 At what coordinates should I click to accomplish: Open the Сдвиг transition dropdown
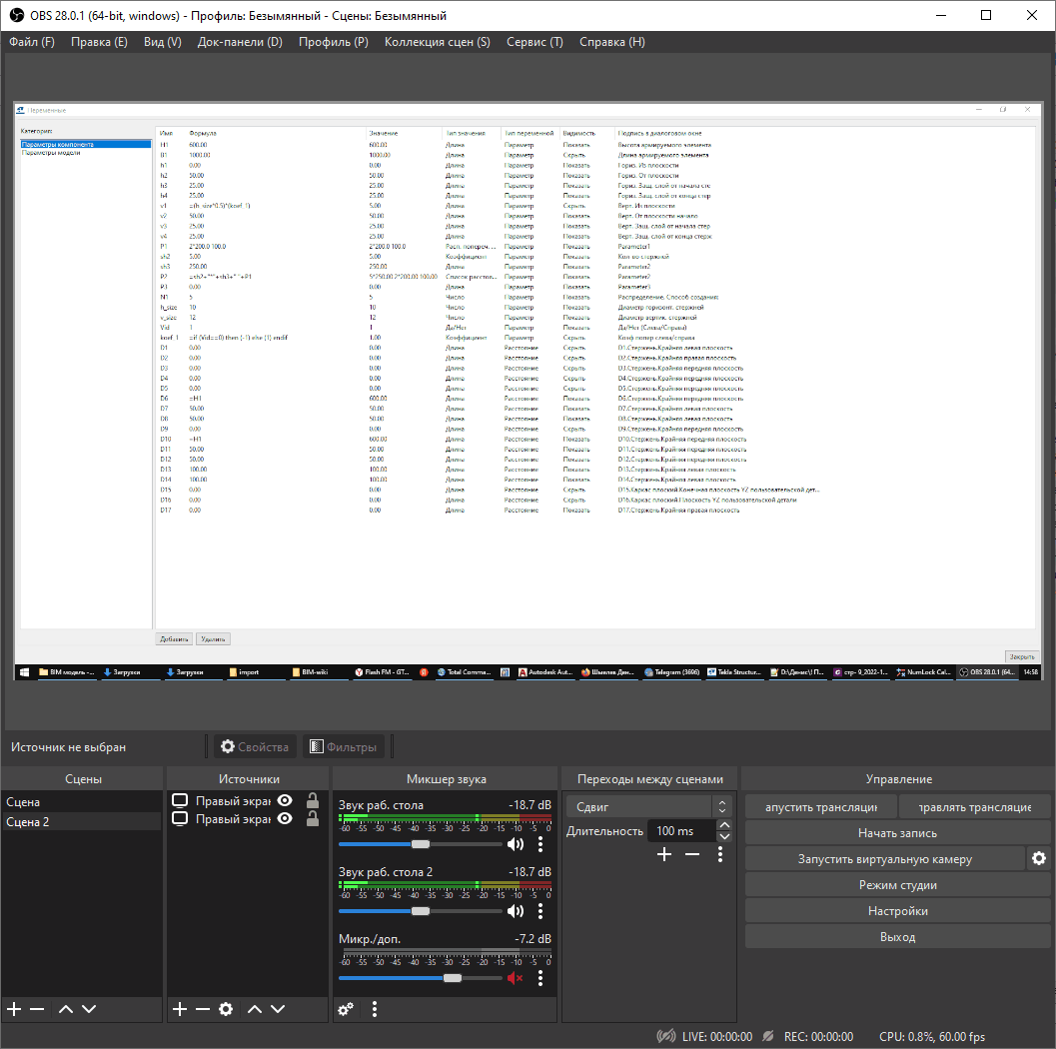(649, 806)
